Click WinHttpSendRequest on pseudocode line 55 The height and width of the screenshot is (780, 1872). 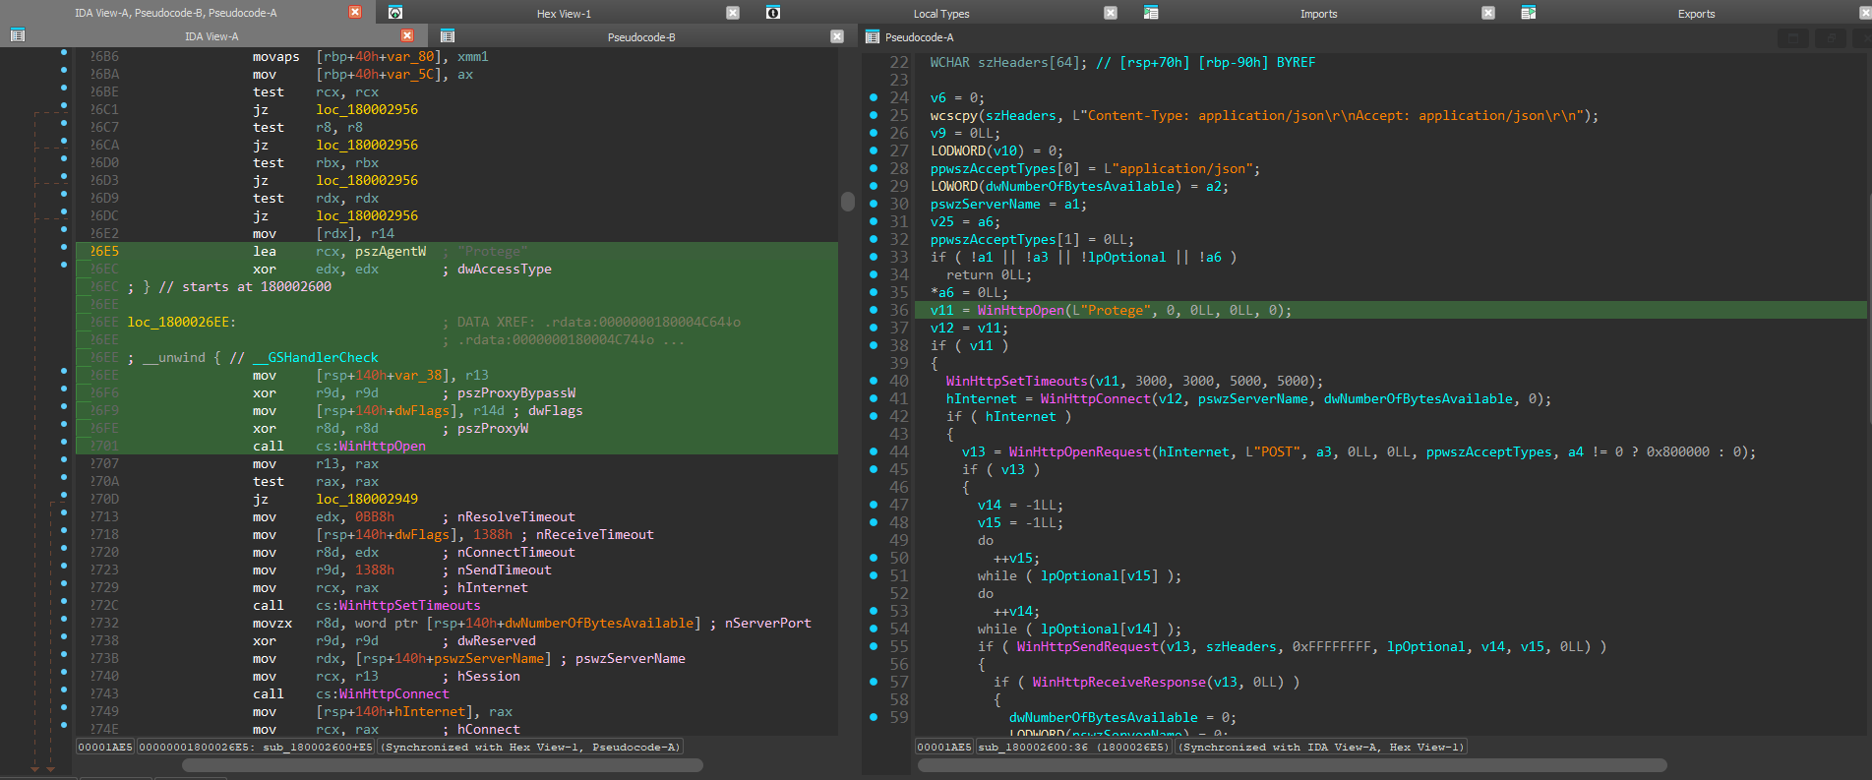(x=1088, y=646)
